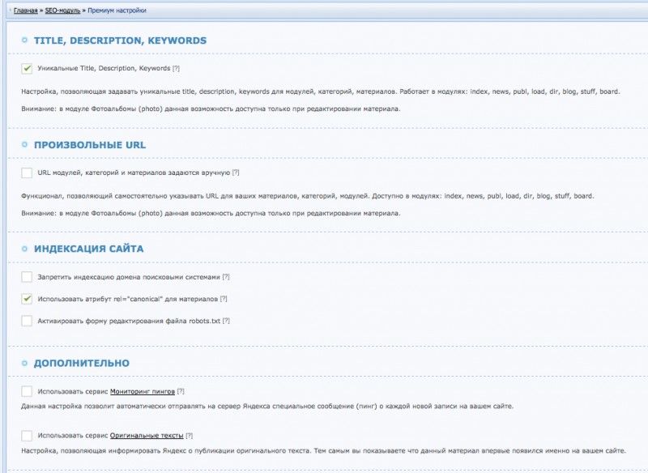Open the Оригинальные тексты hyperlink

click(x=147, y=436)
